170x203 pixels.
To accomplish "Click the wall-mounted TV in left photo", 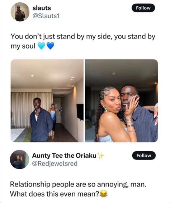I will [x=80, y=112].
